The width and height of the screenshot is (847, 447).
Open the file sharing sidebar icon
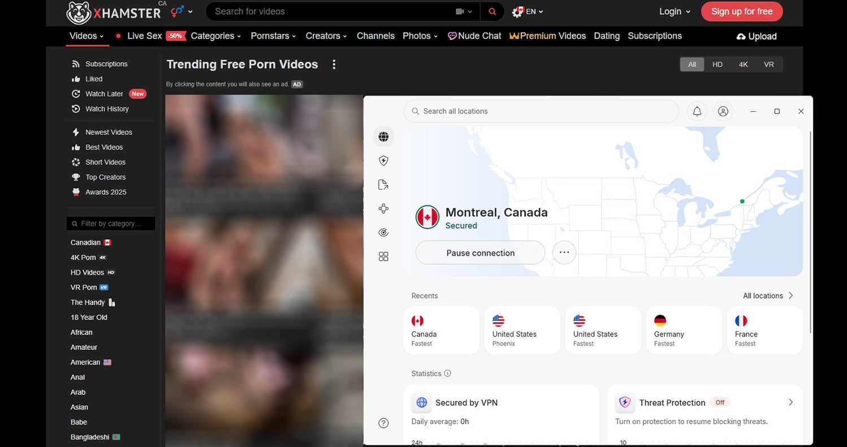click(383, 185)
